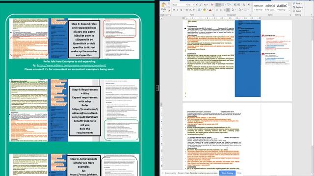Align text right in Word

[x=224, y=10]
